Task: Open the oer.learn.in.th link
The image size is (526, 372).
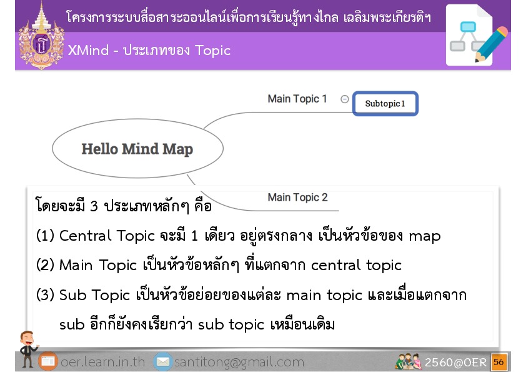Action: point(102,362)
